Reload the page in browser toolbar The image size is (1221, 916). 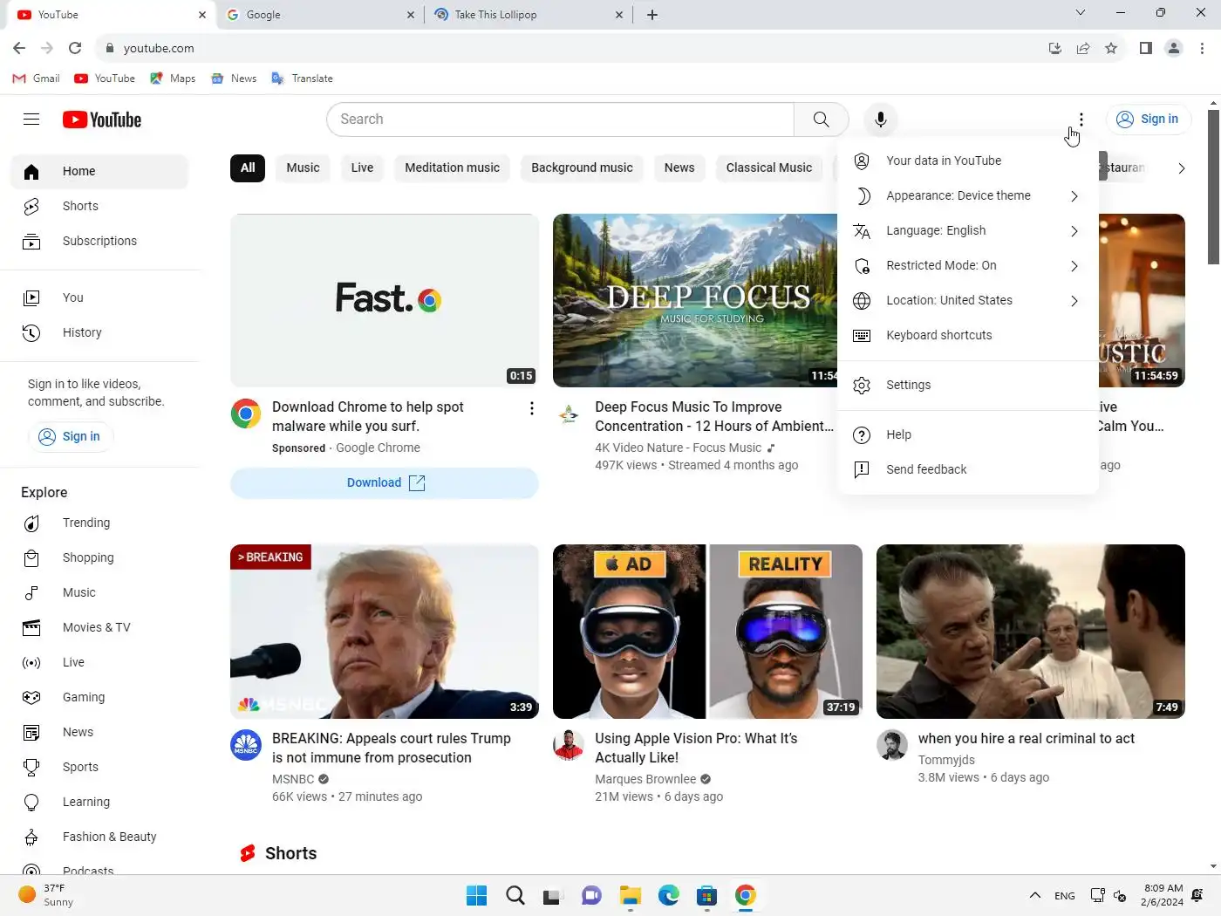[75, 48]
